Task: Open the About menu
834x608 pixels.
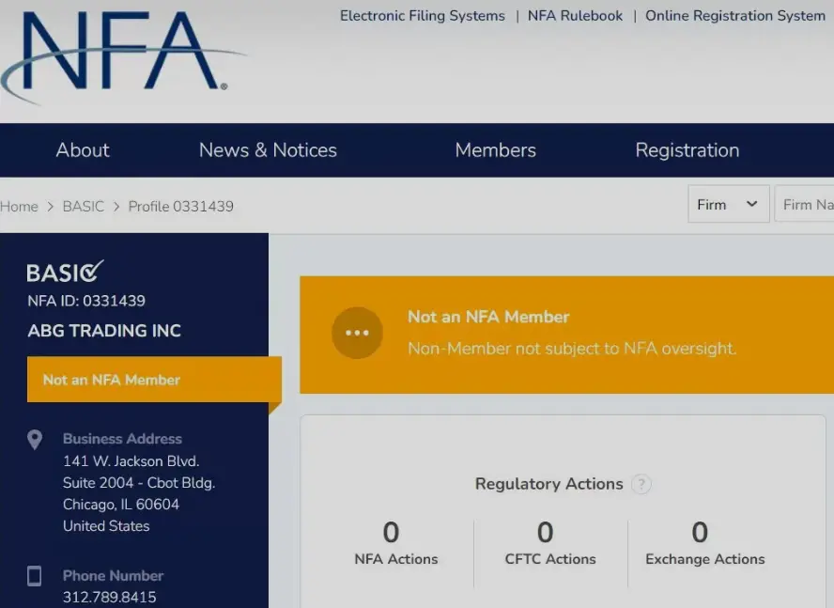Action: [83, 150]
